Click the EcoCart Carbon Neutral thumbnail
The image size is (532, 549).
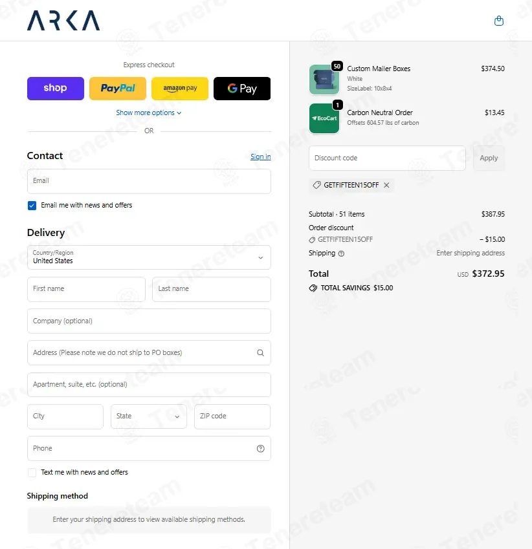pyautogui.click(x=324, y=118)
